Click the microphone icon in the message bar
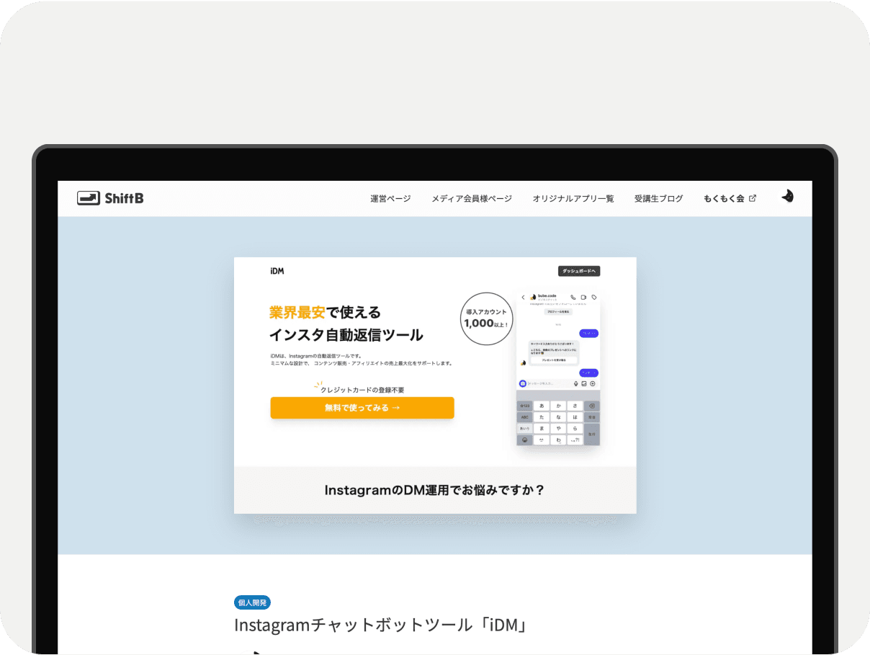Image resolution: width=870 pixels, height=655 pixels. (576, 383)
